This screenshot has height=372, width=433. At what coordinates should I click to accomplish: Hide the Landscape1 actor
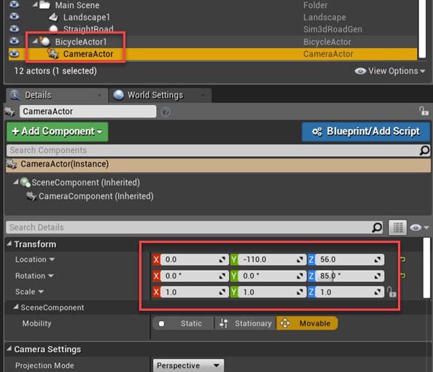(x=14, y=17)
